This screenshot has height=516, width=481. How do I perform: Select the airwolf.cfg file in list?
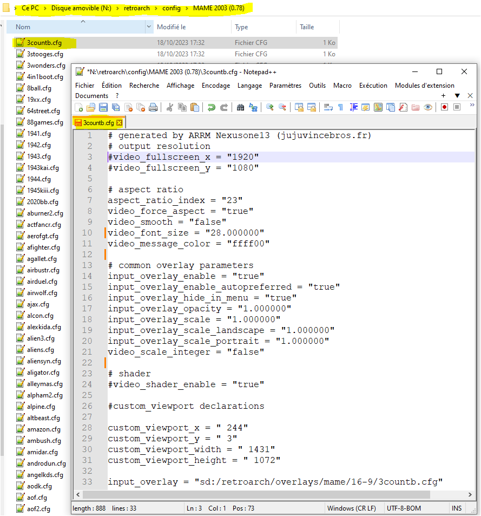[x=42, y=293]
